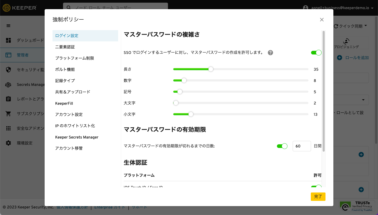
Task: Click the 長さ length slider handle
Action: click(x=211, y=69)
